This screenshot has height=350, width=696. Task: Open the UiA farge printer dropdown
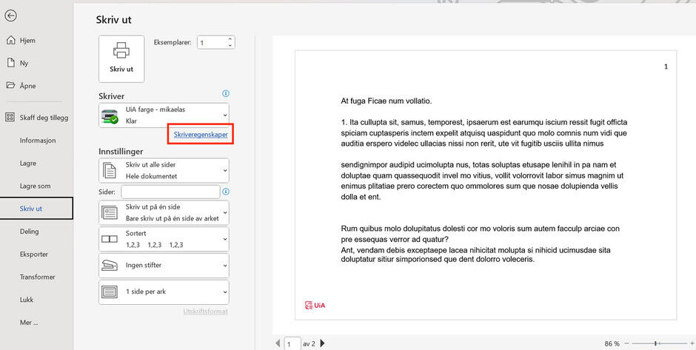164,115
